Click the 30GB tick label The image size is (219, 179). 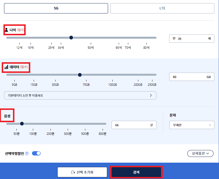[x=55, y=85]
